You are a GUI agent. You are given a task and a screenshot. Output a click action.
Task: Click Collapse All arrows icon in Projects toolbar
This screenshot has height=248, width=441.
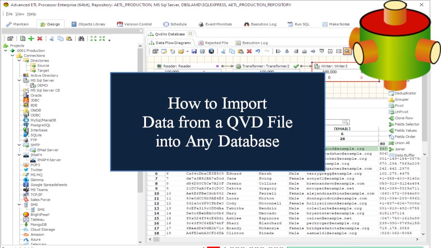[102, 39]
